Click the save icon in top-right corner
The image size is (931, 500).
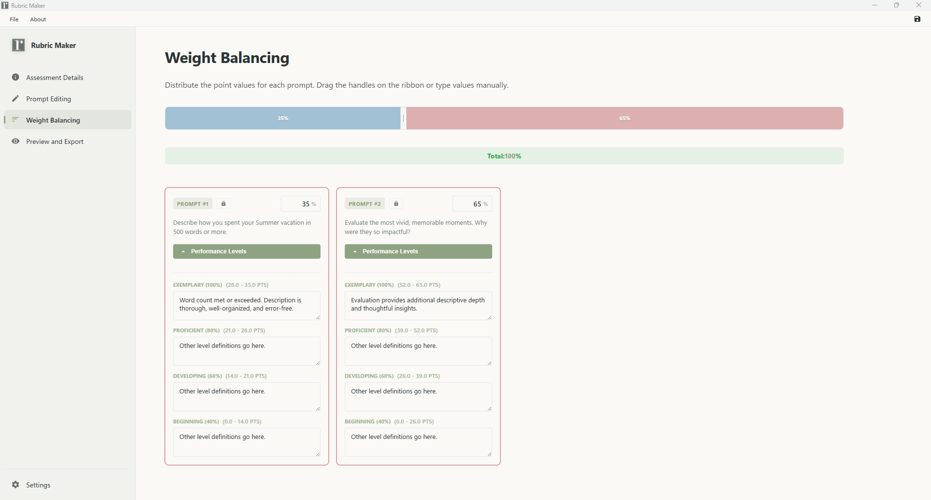point(917,19)
